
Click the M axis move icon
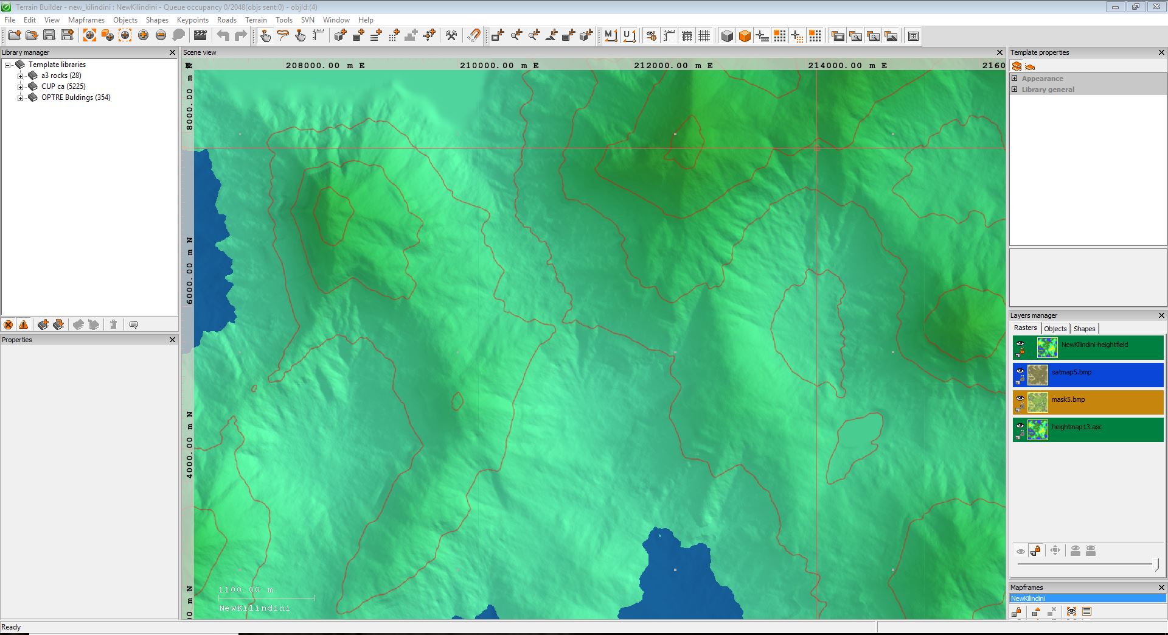pos(611,35)
